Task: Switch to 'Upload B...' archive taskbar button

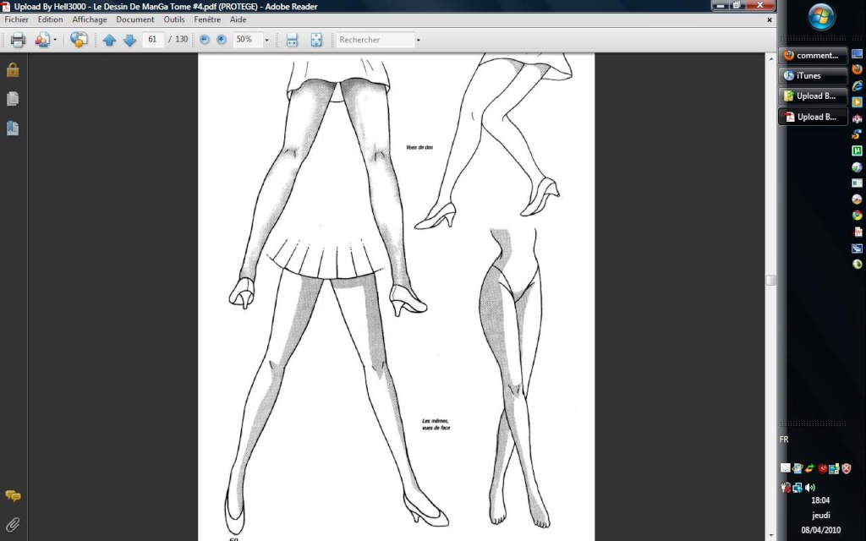Action: [813, 96]
